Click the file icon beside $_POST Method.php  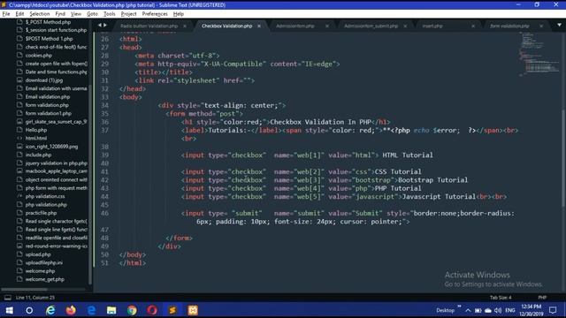click(19, 22)
